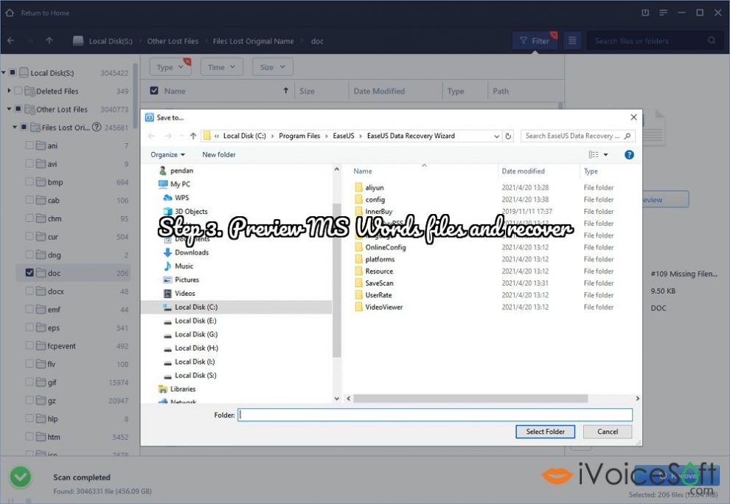Click the Return to Home icon
This screenshot has height=504, width=730.
10,13
